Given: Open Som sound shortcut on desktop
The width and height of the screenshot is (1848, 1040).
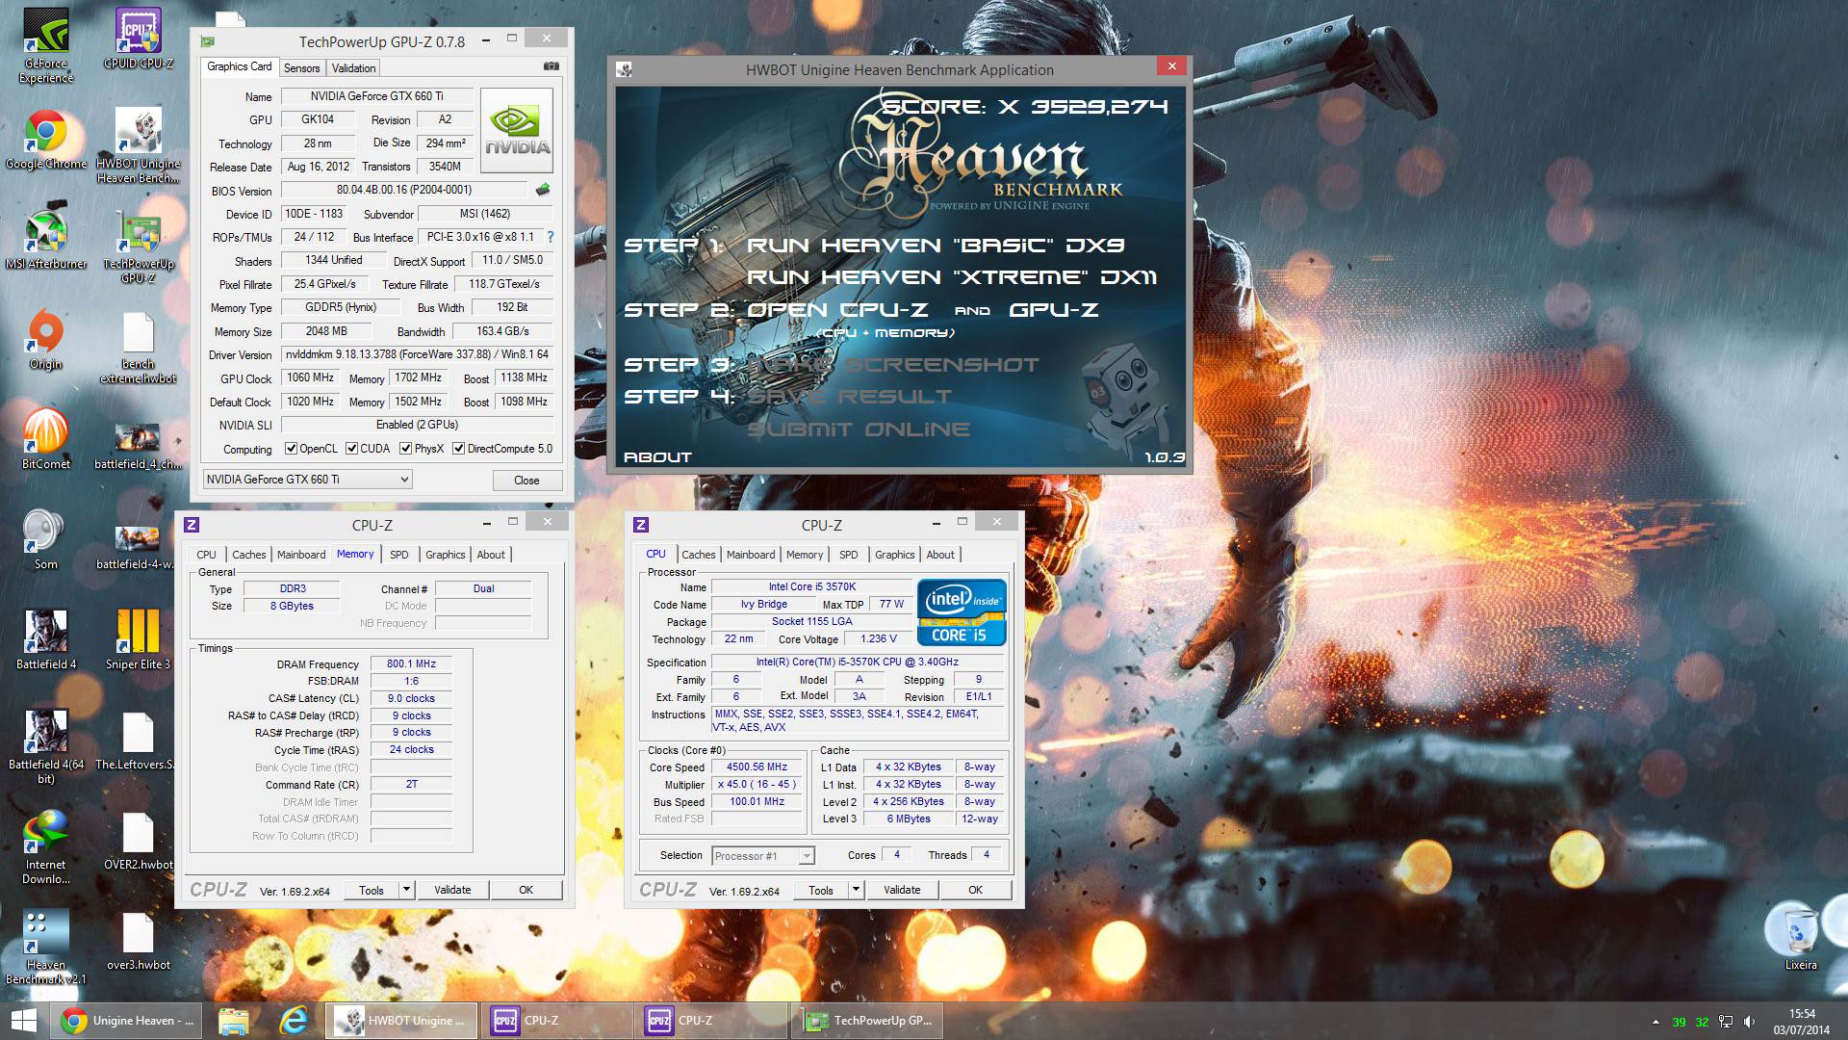Looking at the screenshot, I should 45,540.
